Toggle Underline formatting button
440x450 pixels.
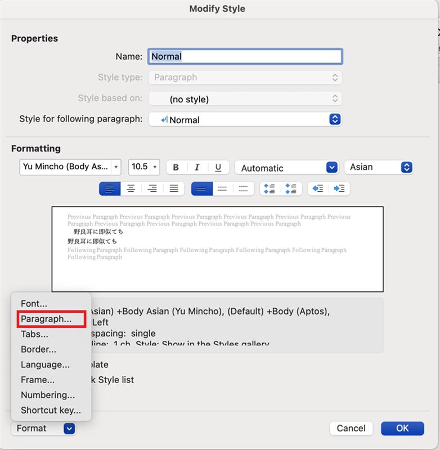coord(218,167)
